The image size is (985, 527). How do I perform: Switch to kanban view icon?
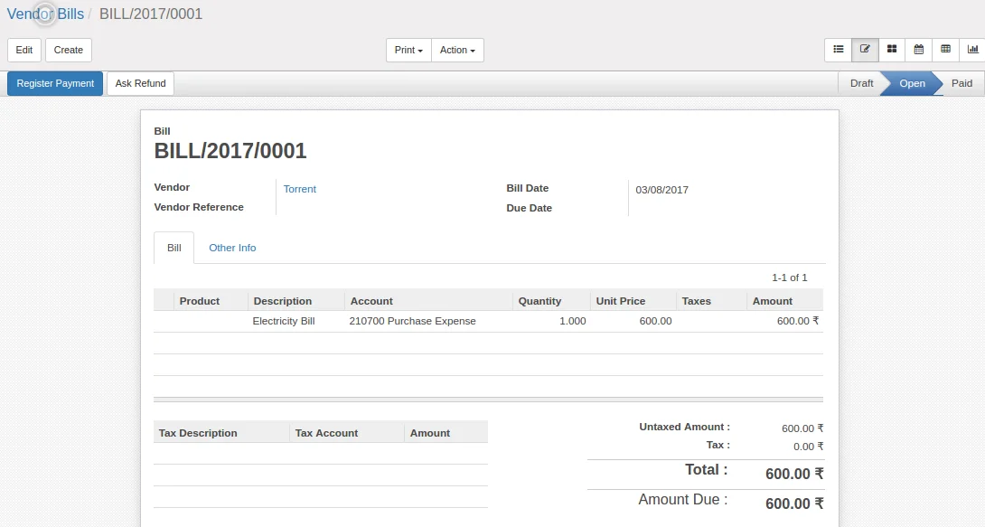point(892,50)
